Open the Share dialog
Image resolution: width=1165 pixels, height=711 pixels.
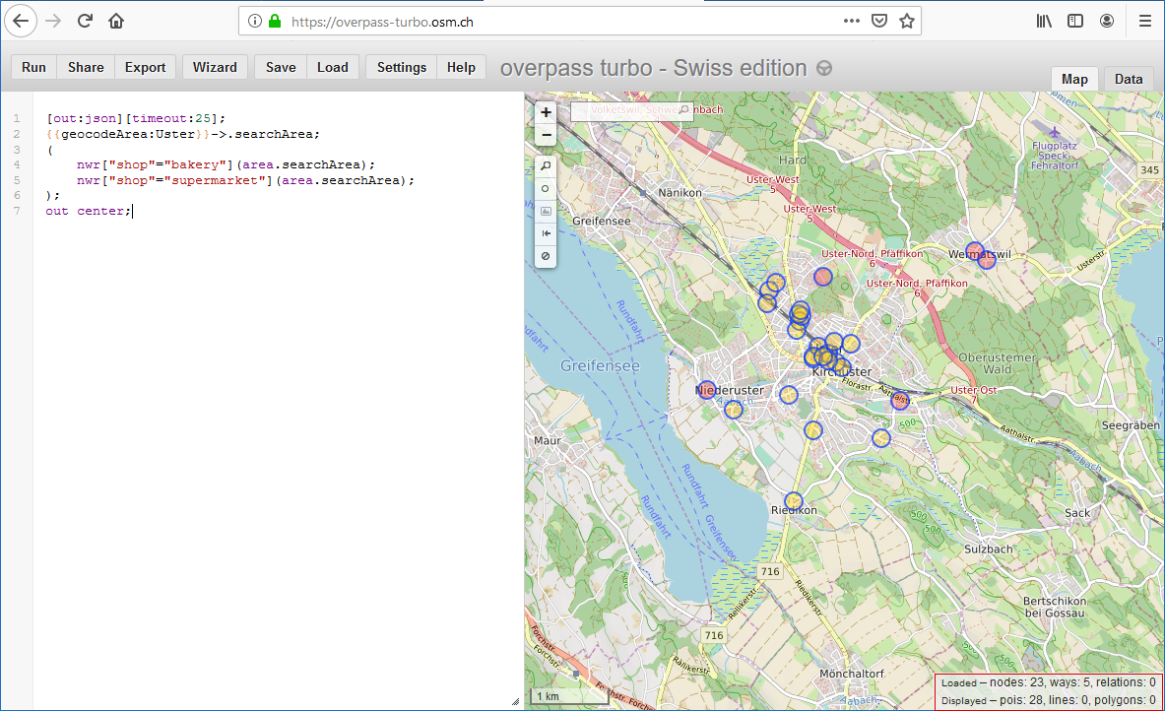[86, 67]
